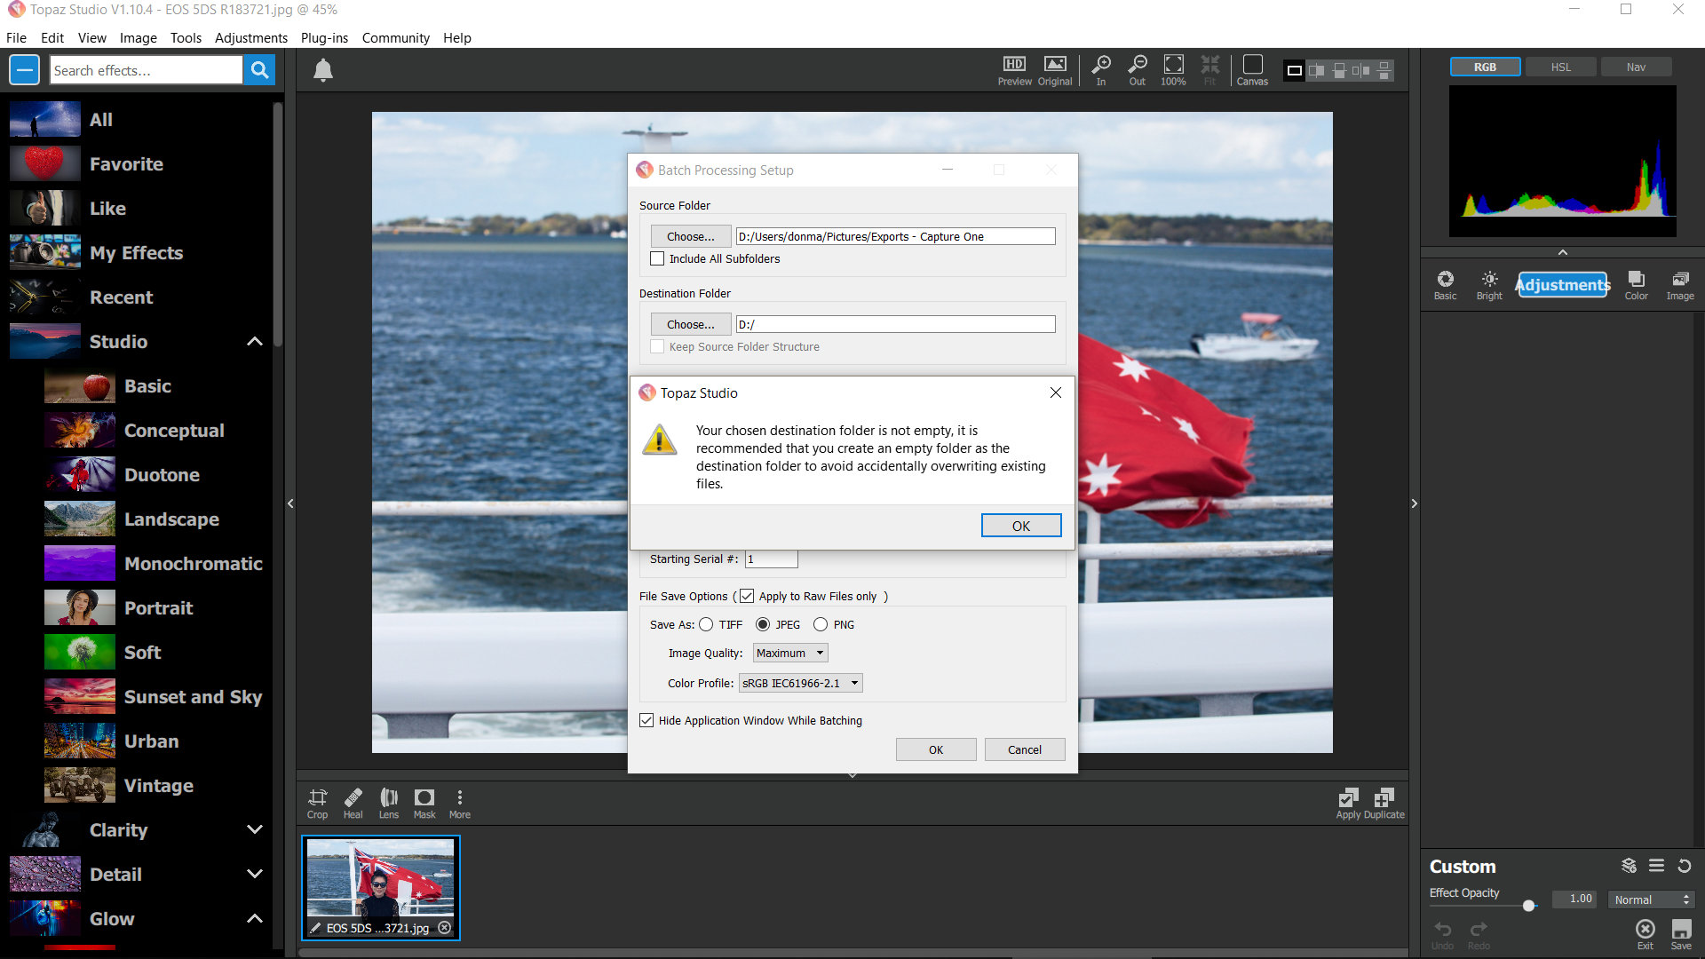
Task: Select TIFF save format radio button
Action: (706, 624)
